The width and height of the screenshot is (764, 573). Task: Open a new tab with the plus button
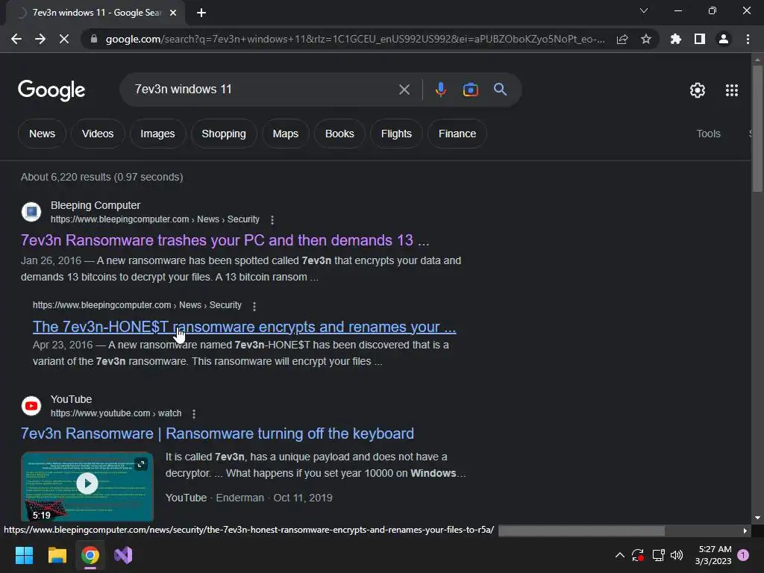coord(201,13)
